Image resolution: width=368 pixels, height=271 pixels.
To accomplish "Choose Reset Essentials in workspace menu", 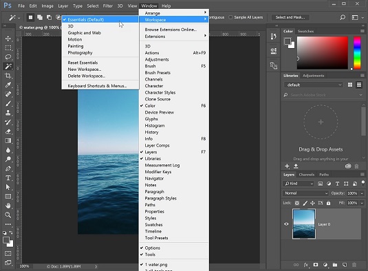I will 83,63.
